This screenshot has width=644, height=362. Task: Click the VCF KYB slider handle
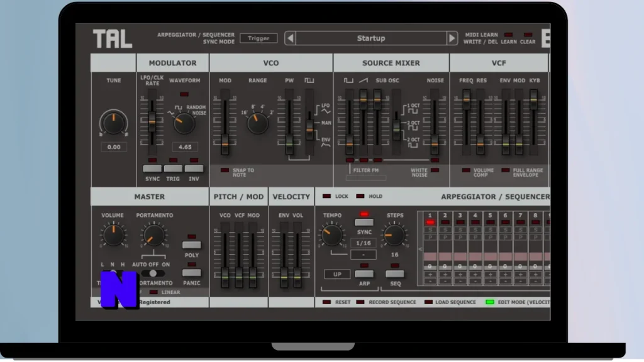tap(533, 100)
